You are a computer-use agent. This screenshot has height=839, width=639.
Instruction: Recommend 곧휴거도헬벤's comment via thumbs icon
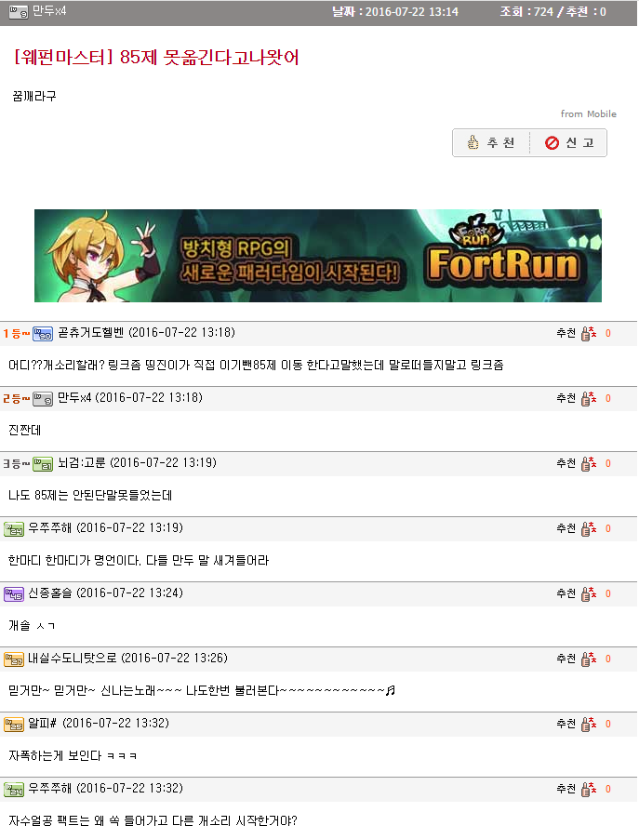click(x=589, y=333)
